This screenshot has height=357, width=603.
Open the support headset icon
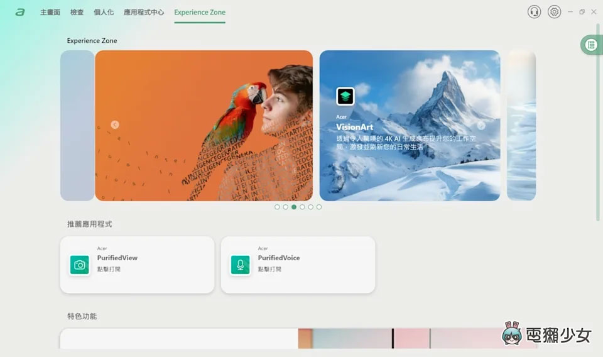[534, 12]
